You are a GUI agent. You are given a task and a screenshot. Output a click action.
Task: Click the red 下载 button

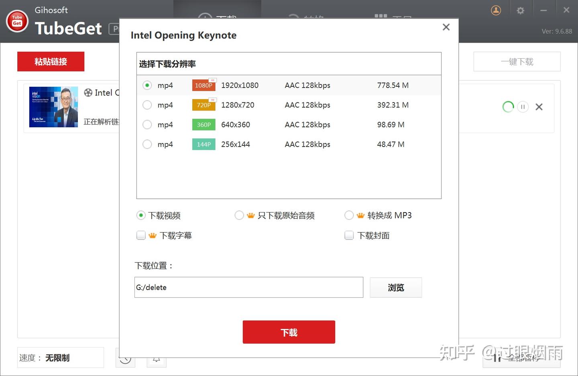click(x=289, y=332)
